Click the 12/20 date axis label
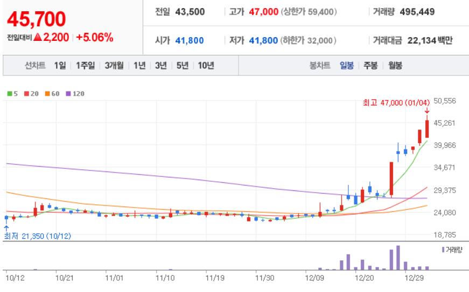469x292 pixels. click(x=364, y=278)
